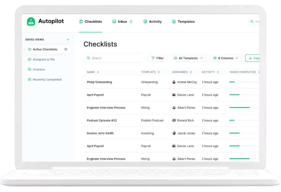Open settings gear on Active Checklists view
Image resolution: width=281 pixels, height=192 pixels.
pyautogui.click(x=66, y=49)
